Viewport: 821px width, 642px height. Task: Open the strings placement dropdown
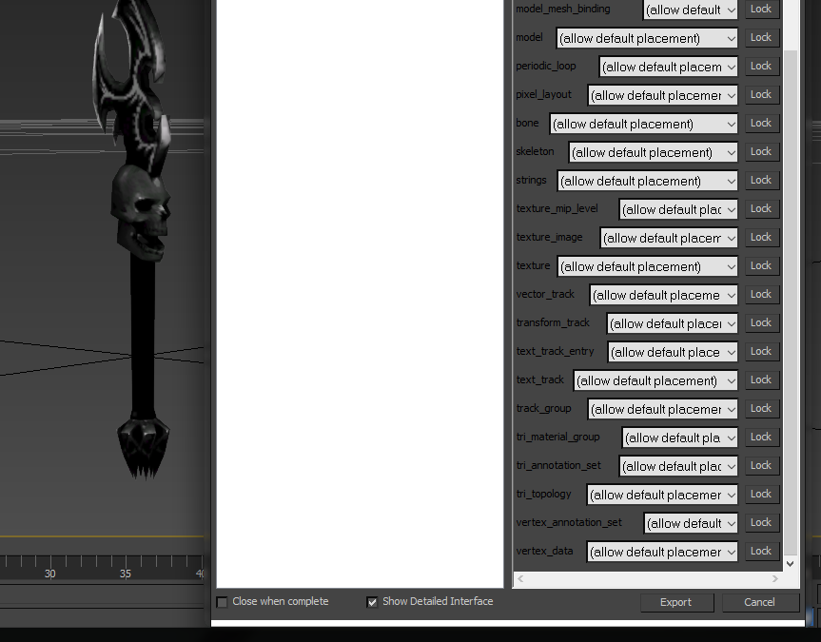[648, 181]
